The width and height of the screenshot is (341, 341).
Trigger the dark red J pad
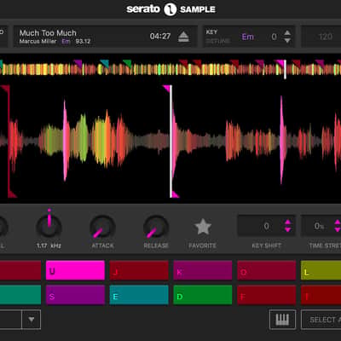(x=139, y=270)
